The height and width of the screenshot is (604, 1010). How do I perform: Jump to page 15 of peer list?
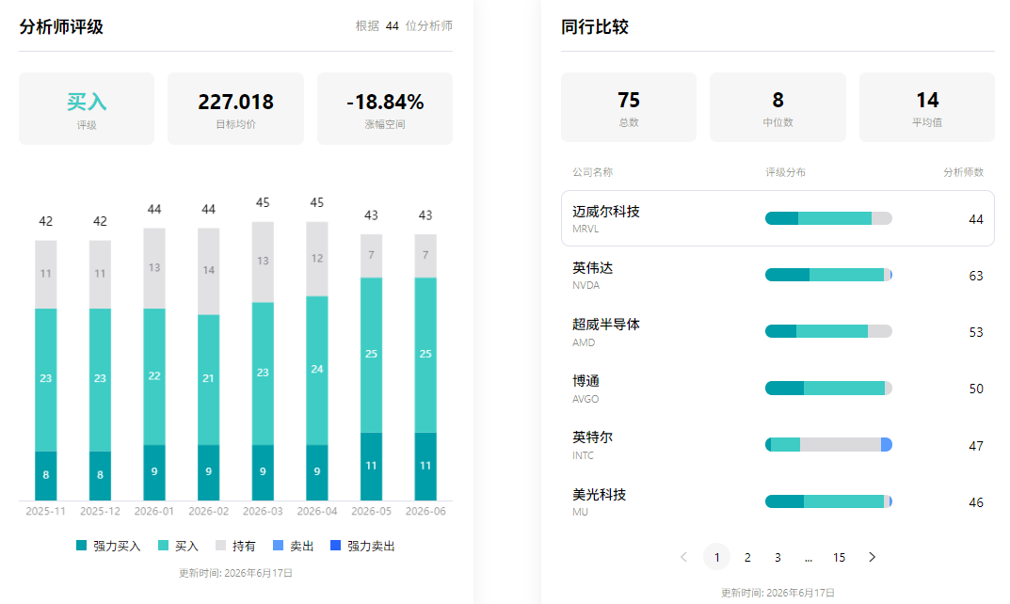839,557
